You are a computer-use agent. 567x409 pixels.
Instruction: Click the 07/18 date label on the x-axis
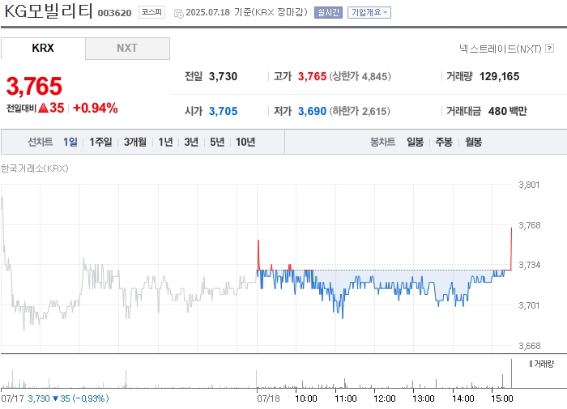[x=268, y=398]
